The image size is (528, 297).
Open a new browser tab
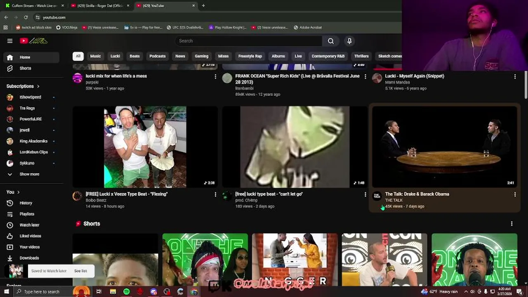point(203,6)
